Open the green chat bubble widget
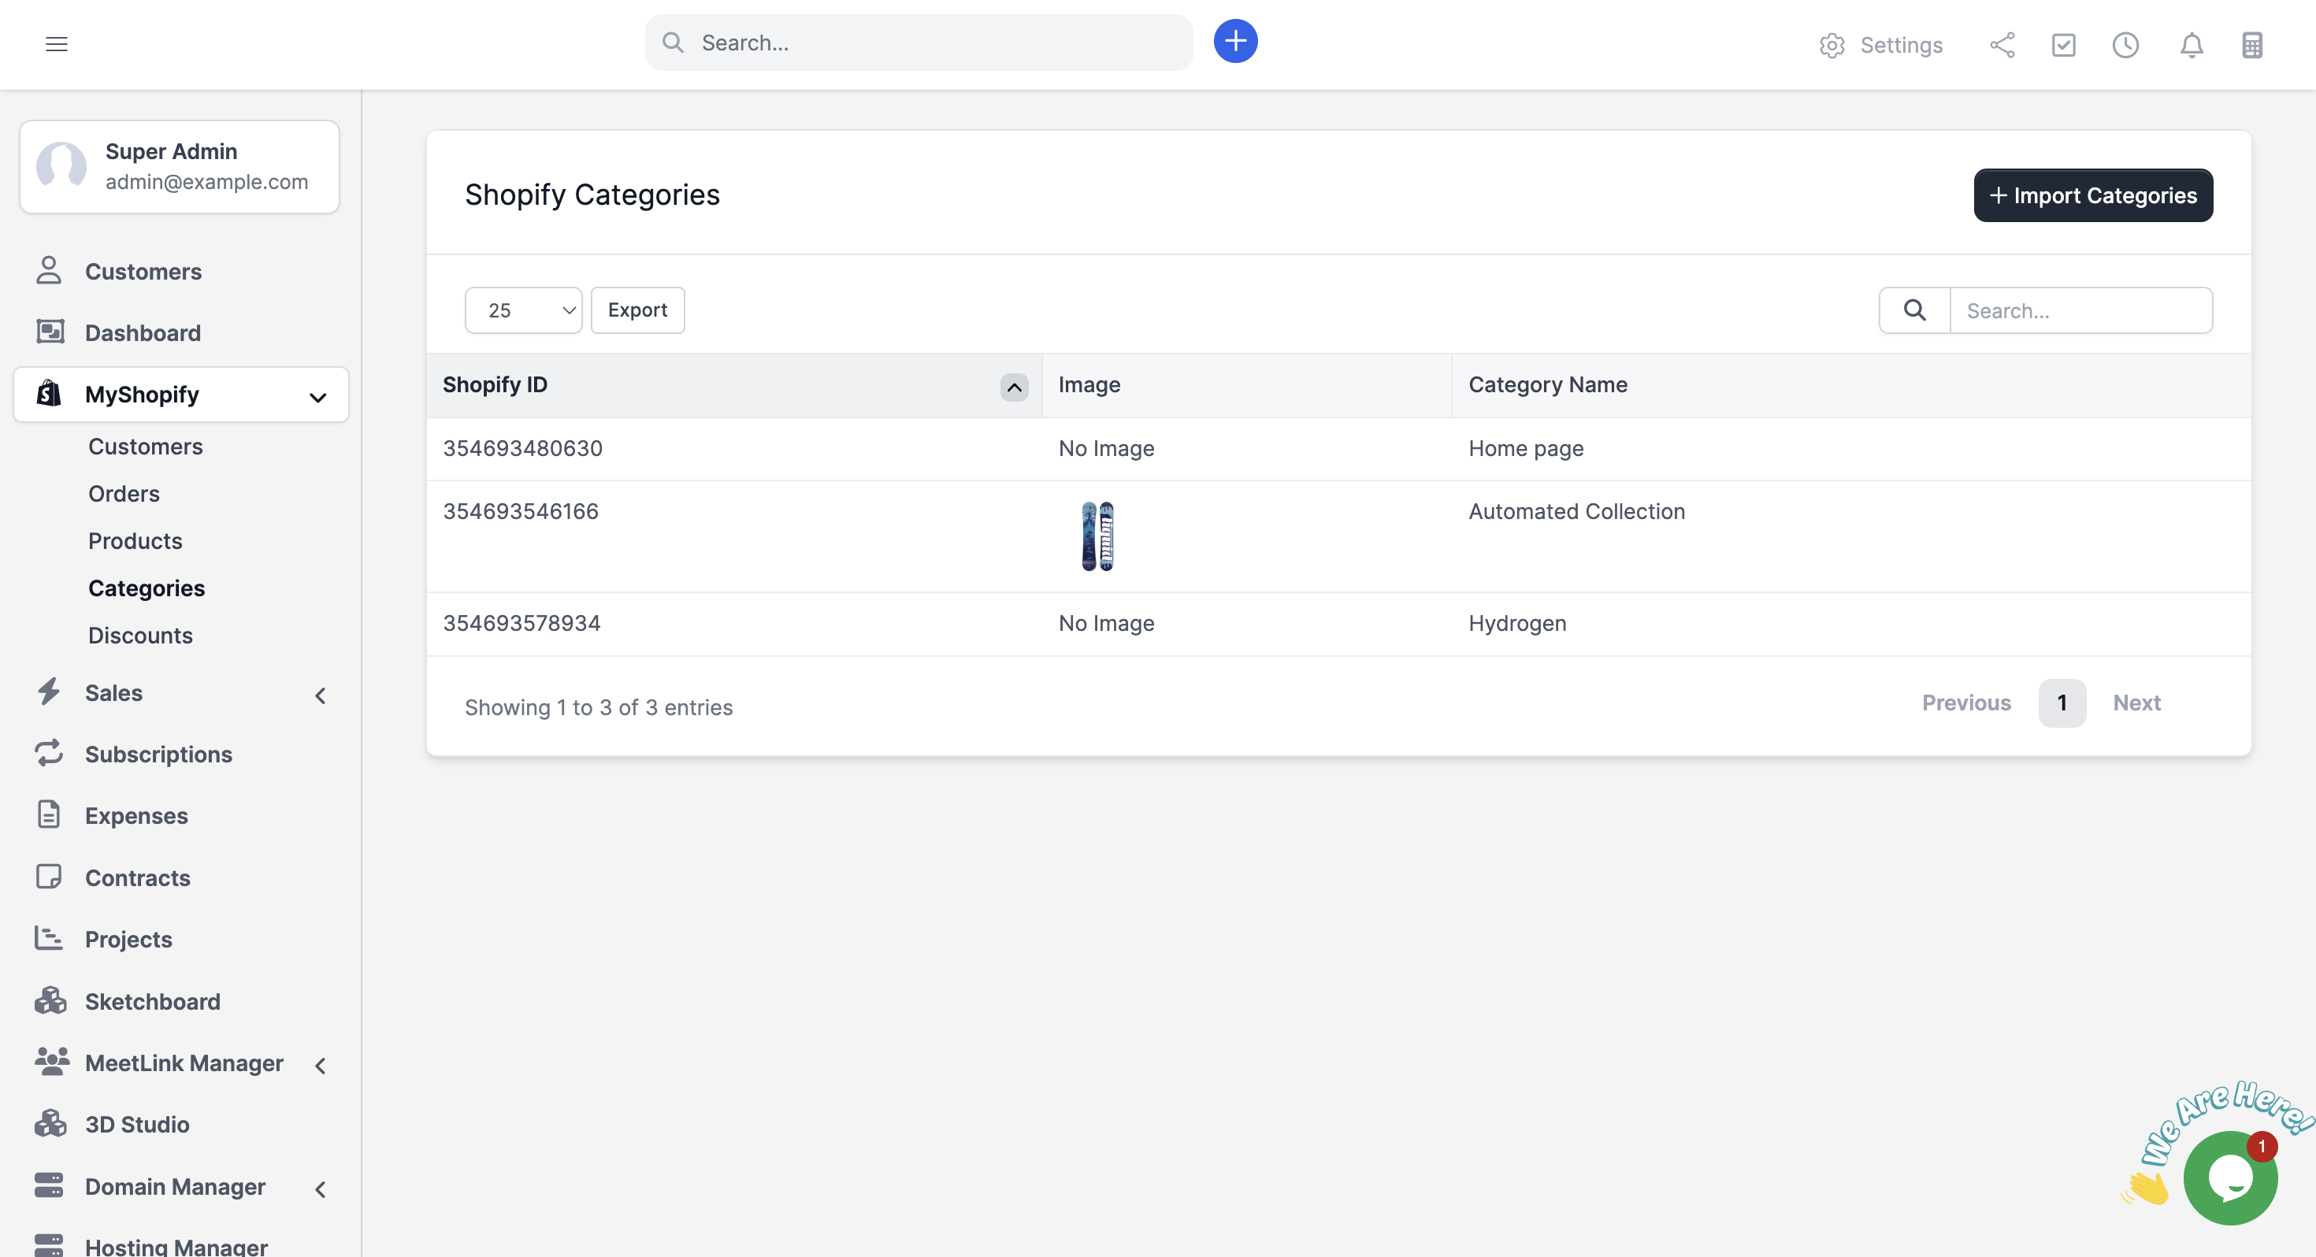Image resolution: width=2316 pixels, height=1257 pixels. [x=2229, y=1178]
